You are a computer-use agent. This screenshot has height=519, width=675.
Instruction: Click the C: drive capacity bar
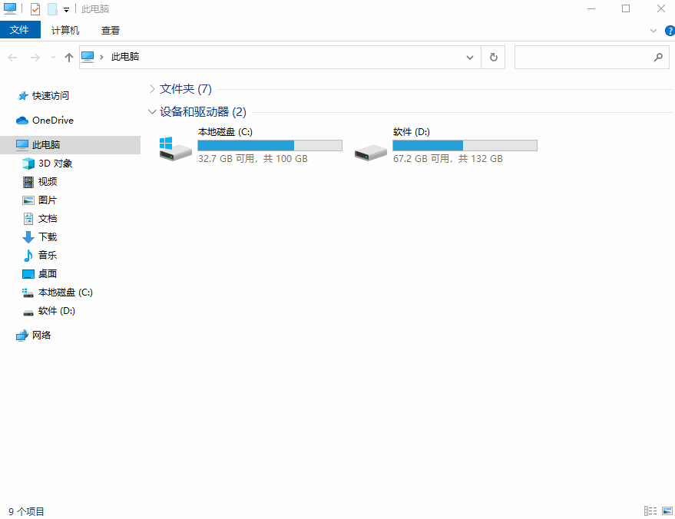[x=269, y=145]
